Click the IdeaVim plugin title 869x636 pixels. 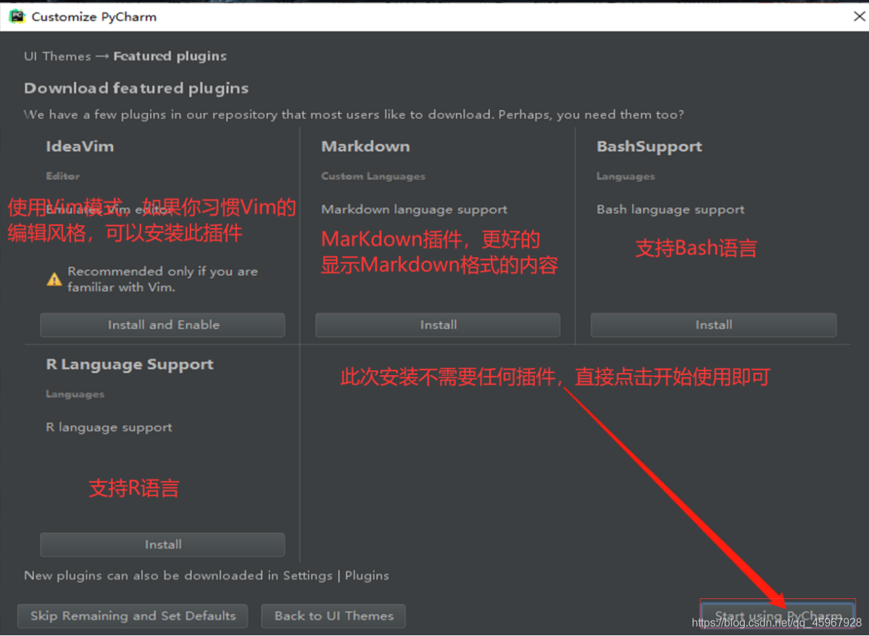point(80,146)
